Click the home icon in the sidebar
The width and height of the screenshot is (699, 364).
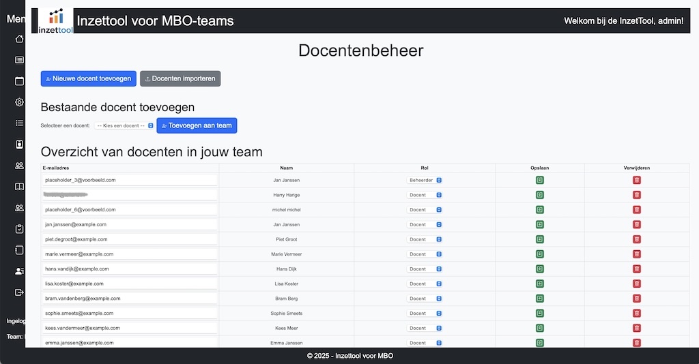pyautogui.click(x=19, y=39)
